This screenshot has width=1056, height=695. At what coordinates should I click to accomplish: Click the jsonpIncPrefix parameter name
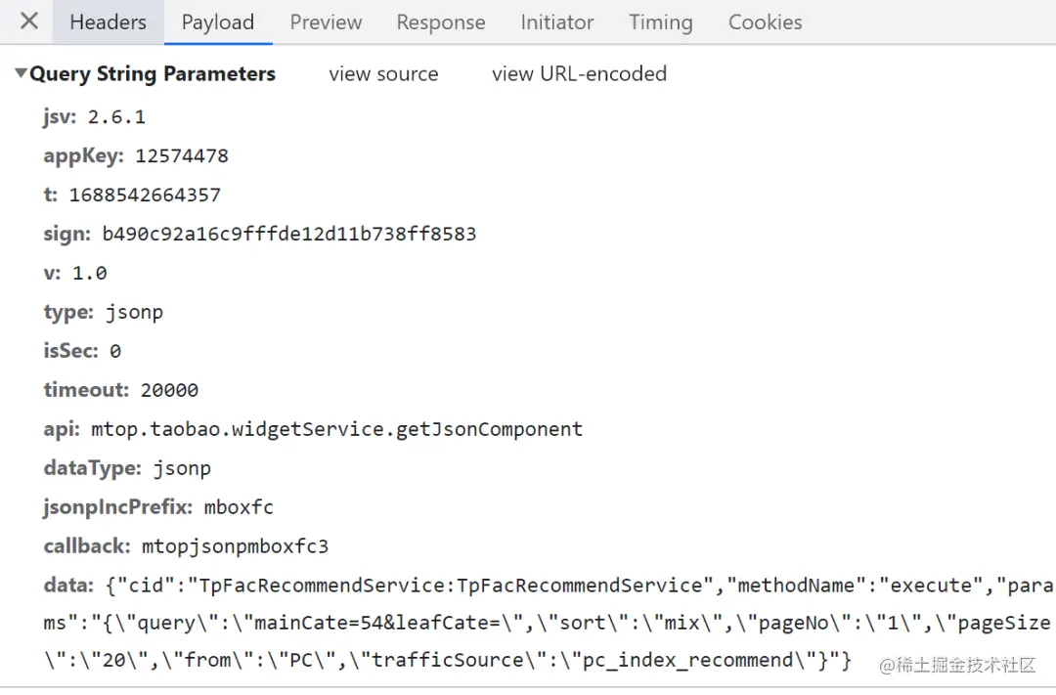(118, 507)
